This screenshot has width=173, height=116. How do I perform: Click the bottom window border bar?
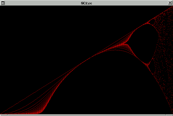[86, 115]
